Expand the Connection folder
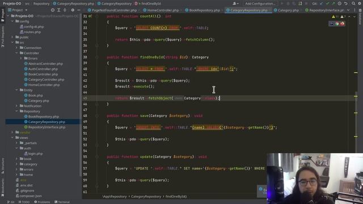 pos(16,48)
